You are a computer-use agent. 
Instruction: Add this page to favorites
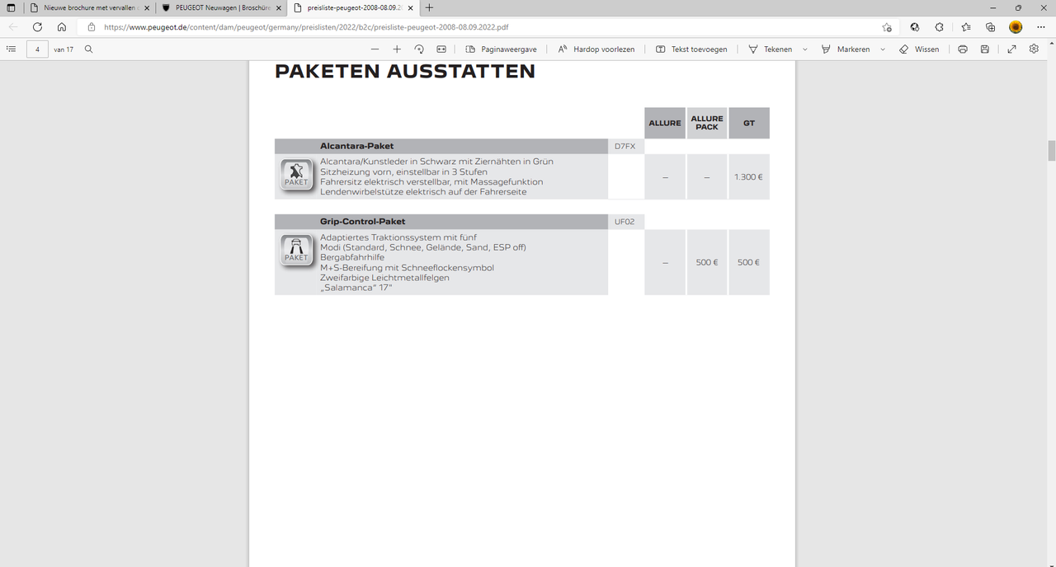(887, 26)
